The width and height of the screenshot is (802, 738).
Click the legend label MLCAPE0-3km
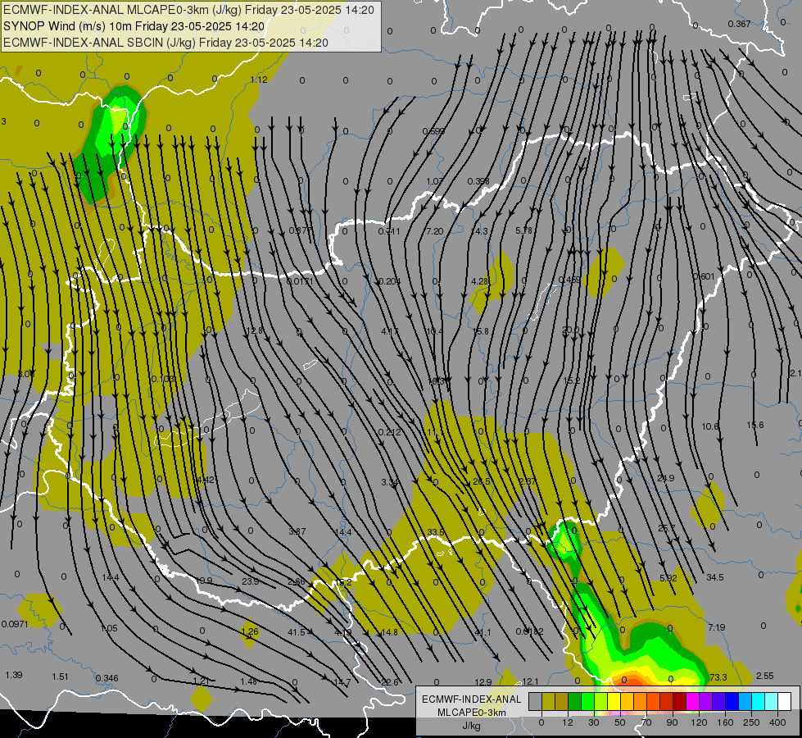pos(472,713)
